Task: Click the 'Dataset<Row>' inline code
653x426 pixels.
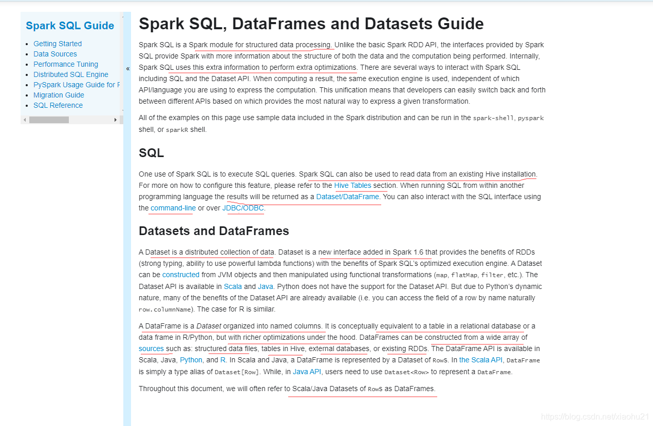Action: tap(406, 372)
